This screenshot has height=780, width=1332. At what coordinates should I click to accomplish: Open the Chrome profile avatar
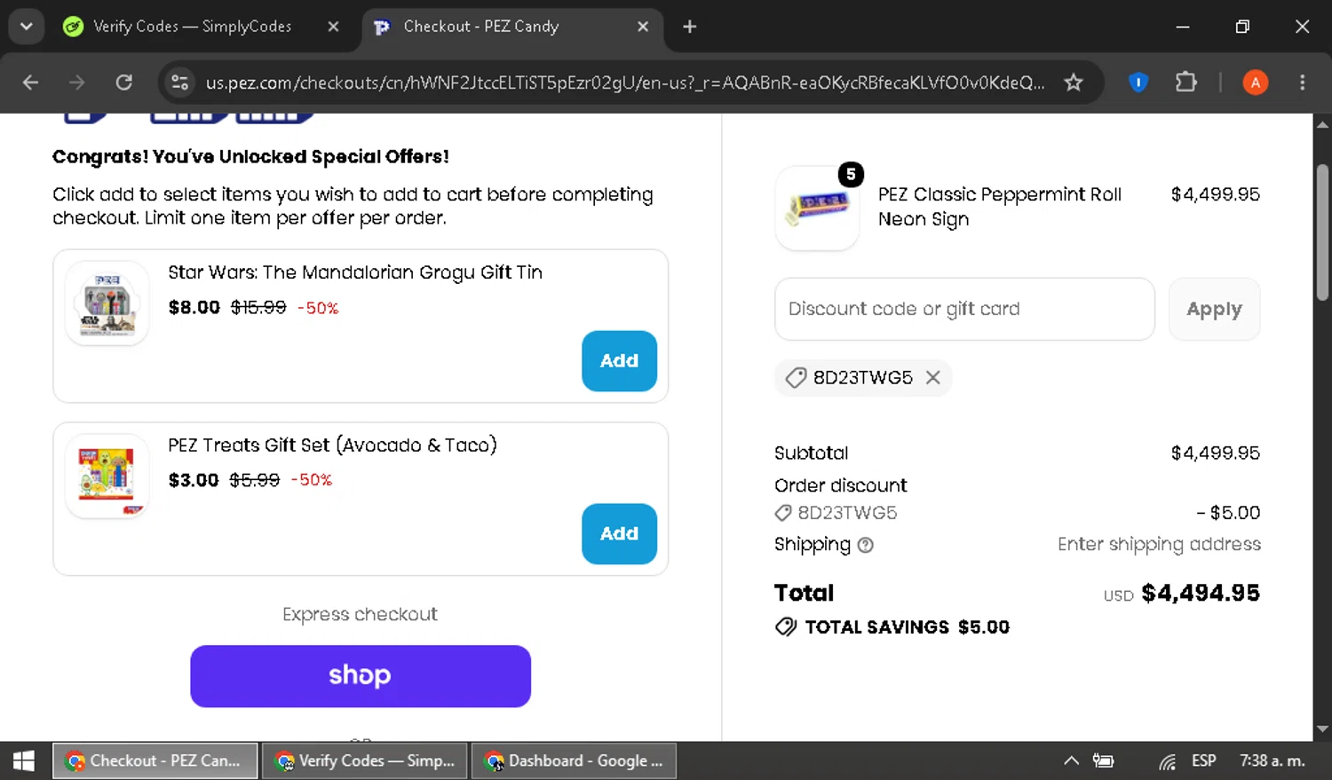coord(1255,83)
